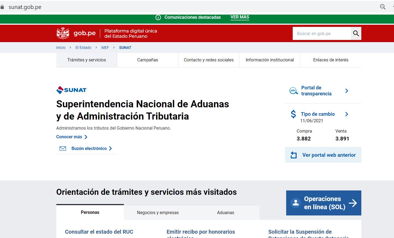394x238 pixels.
Task: Click the Venta value 3.891
Action: (x=342, y=139)
